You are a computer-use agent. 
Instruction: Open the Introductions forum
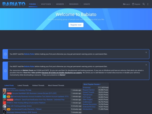(88, 109)
